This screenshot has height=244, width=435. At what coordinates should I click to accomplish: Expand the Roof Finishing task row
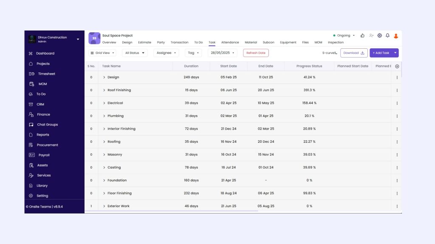coord(104,90)
